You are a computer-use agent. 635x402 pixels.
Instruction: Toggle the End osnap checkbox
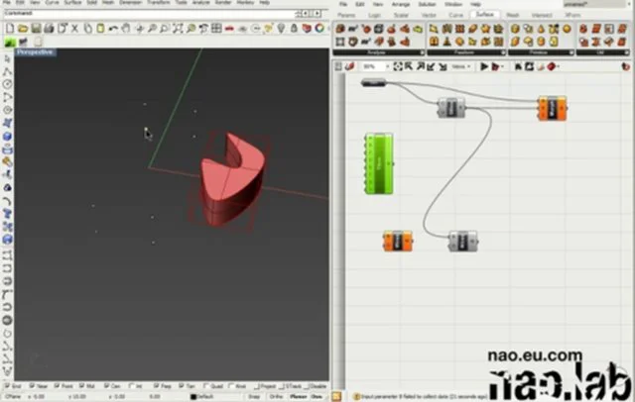7,386
